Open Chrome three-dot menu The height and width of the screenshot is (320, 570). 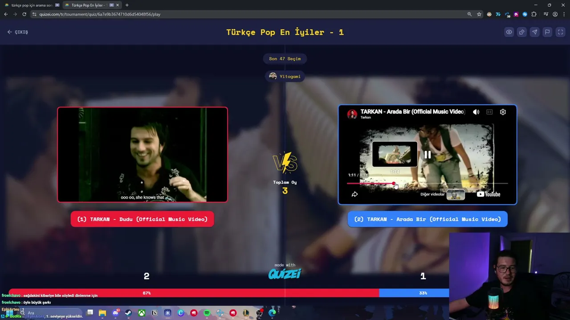[x=564, y=14]
